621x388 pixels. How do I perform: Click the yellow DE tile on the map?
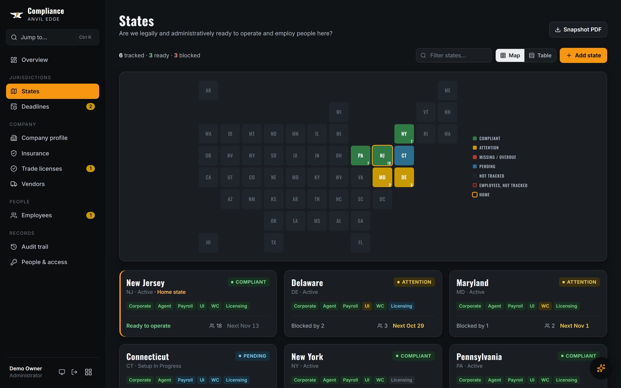[x=404, y=177]
